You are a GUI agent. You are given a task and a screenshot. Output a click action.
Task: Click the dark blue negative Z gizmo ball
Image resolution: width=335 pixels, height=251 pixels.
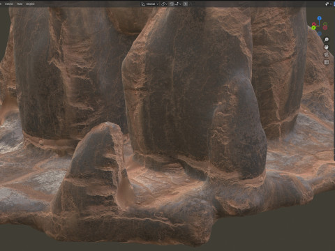coord(320,34)
